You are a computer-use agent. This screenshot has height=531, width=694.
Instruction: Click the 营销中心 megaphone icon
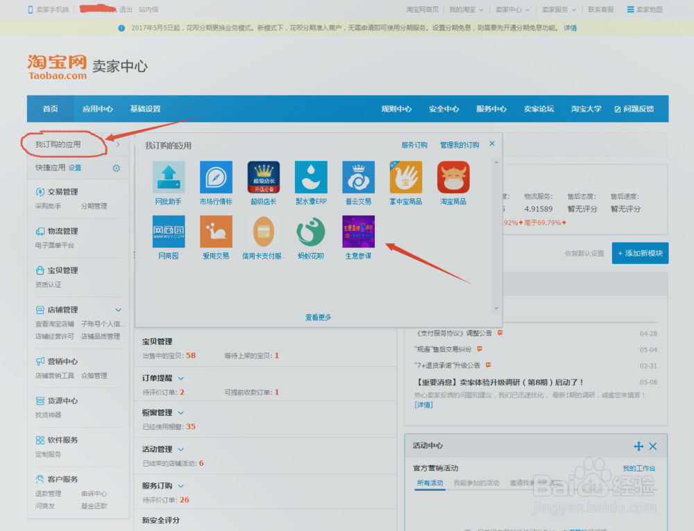point(40,361)
